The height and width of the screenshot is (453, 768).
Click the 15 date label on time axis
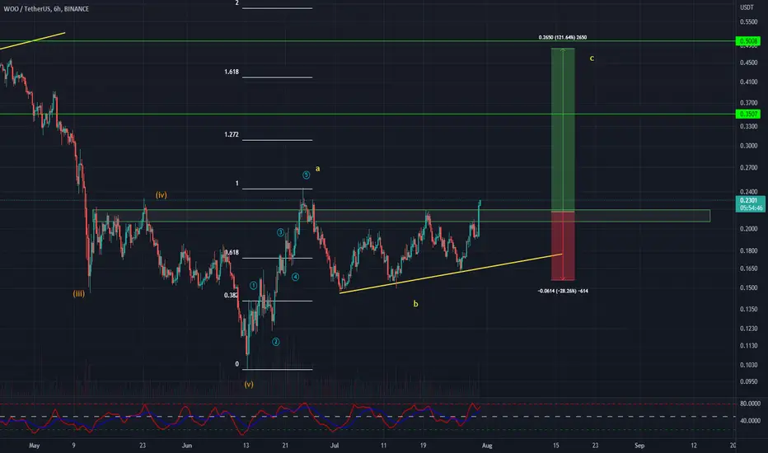(x=556, y=446)
